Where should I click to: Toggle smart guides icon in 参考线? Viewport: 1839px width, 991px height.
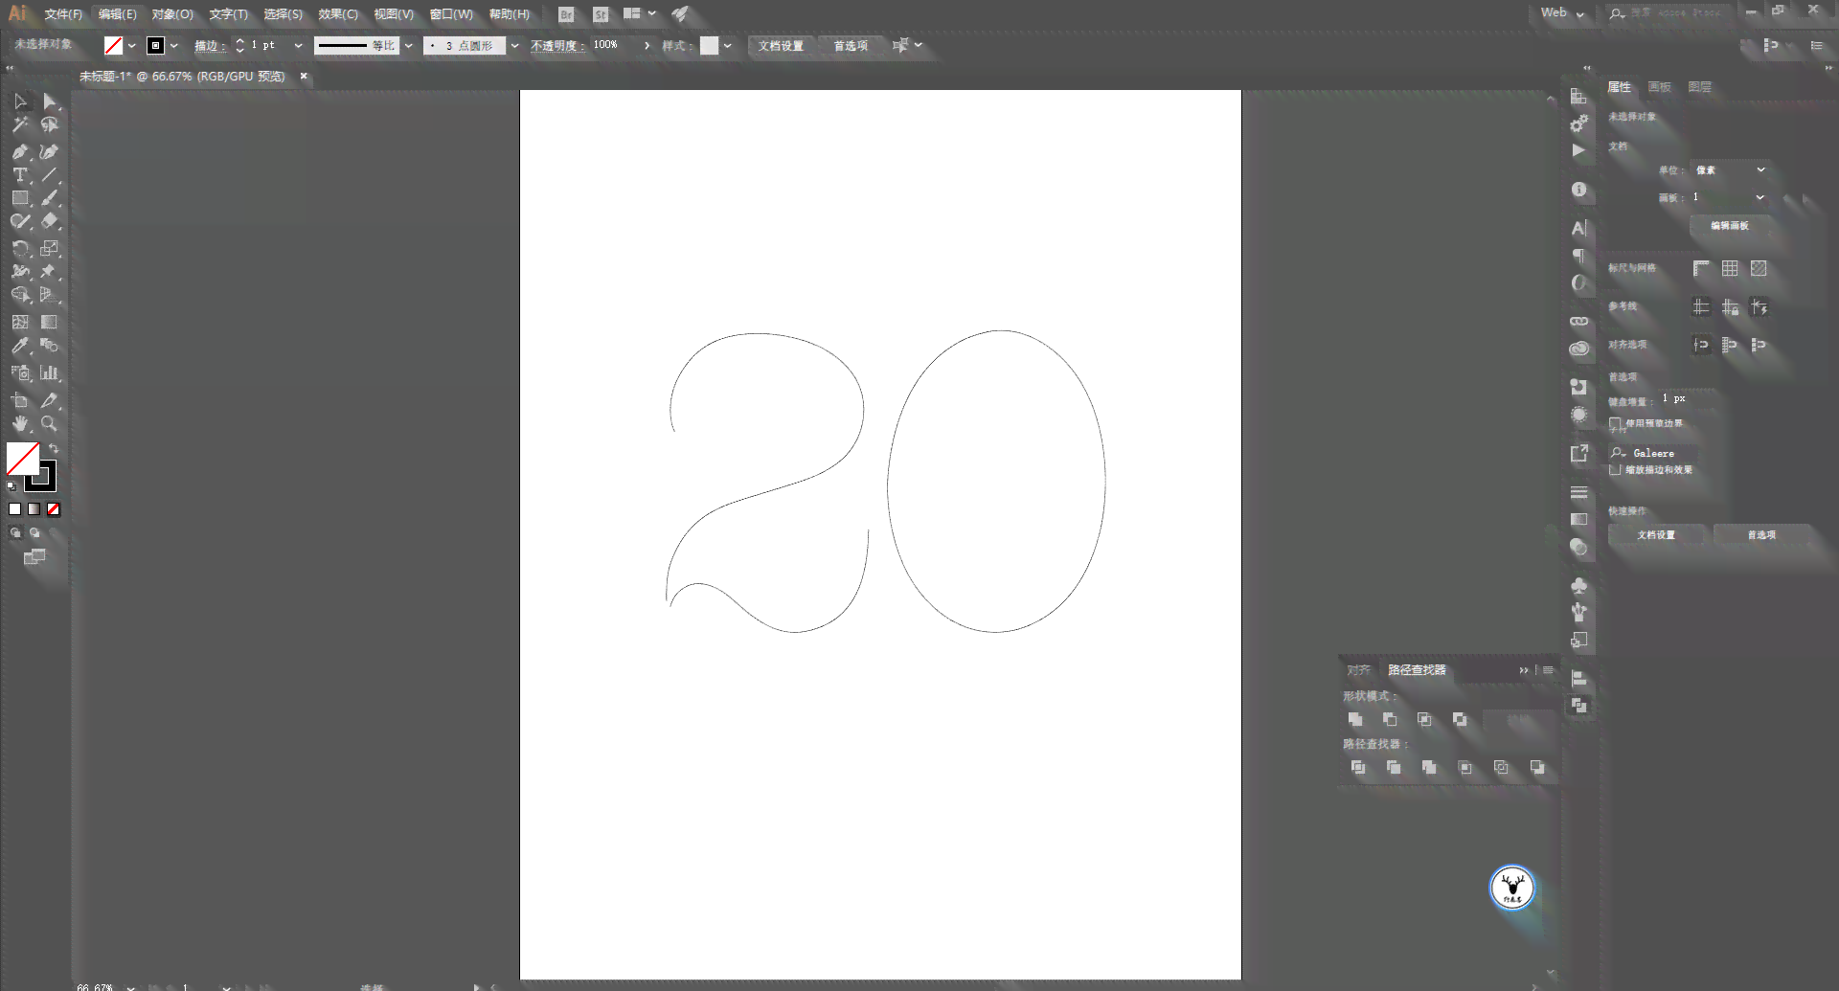pos(1759,307)
